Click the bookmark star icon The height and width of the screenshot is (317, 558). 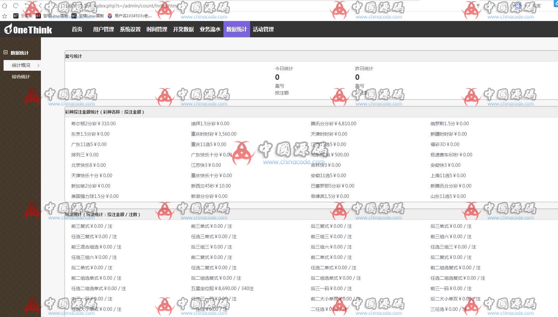[x=5, y=16]
